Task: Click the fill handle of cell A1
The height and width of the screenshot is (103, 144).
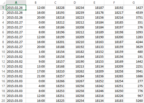Action: click(x=26, y=10)
